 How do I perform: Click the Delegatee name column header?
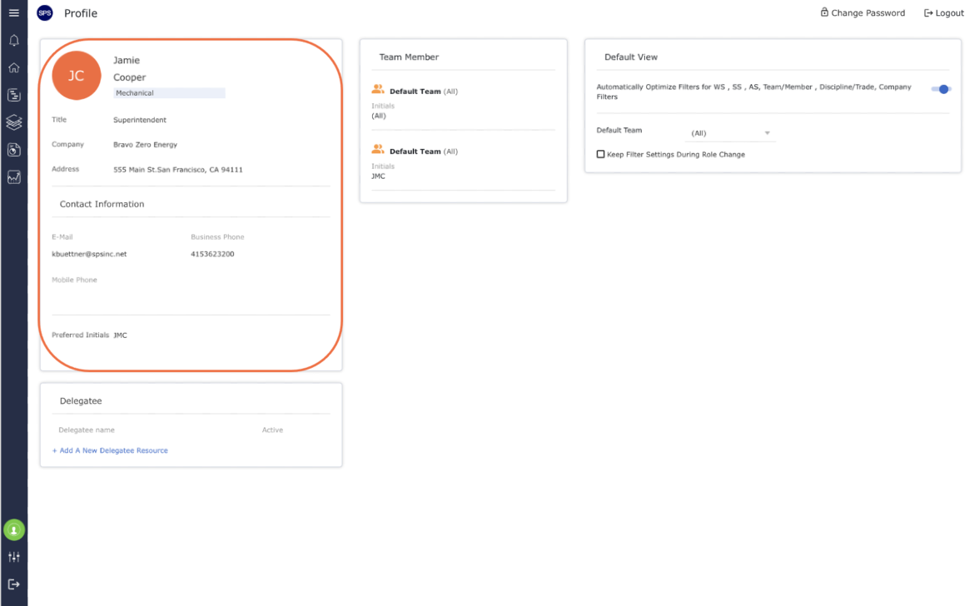pyautogui.click(x=87, y=430)
